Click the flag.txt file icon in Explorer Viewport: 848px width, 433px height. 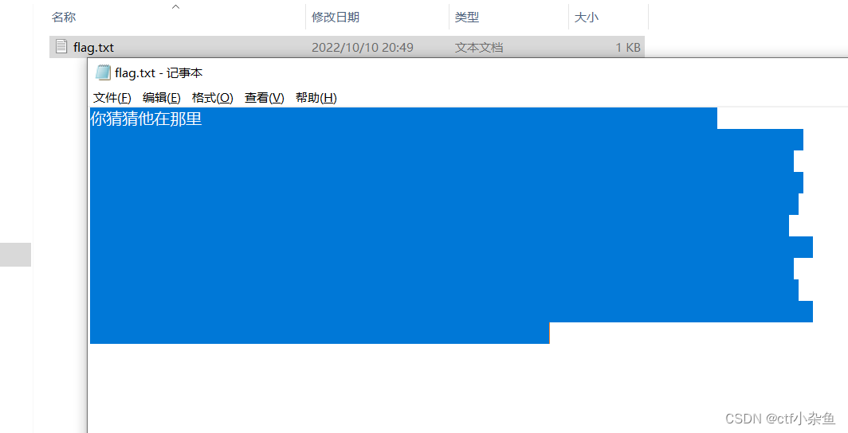point(61,47)
